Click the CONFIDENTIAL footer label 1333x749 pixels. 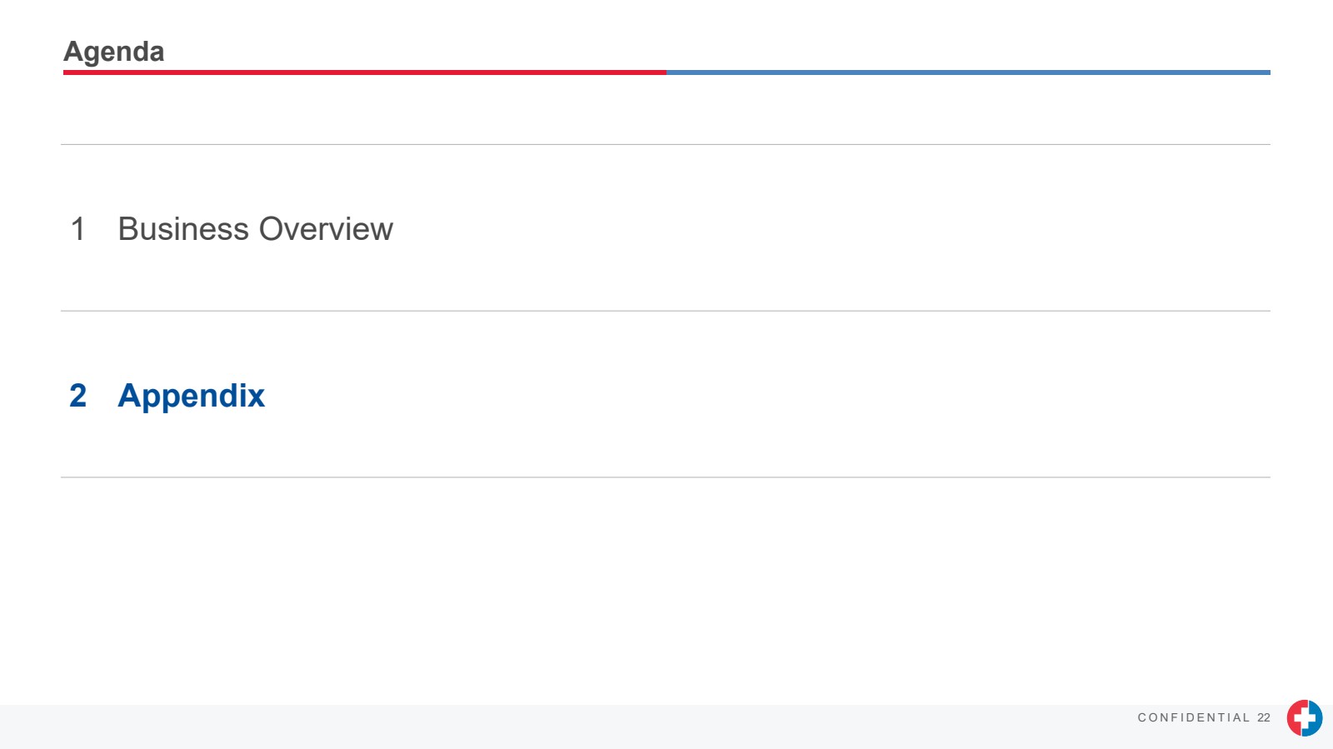coord(1193,717)
